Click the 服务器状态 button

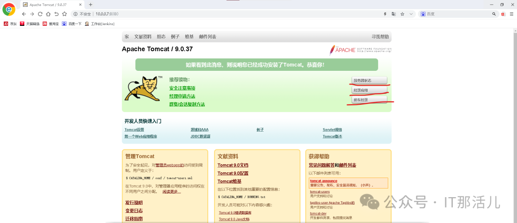(x=369, y=80)
